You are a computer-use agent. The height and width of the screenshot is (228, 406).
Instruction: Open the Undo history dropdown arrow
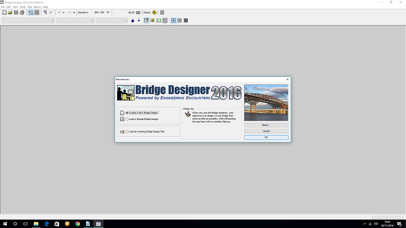[x=64, y=12]
